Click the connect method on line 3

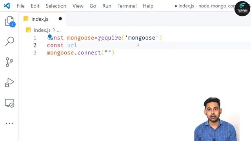(x=89, y=52)
